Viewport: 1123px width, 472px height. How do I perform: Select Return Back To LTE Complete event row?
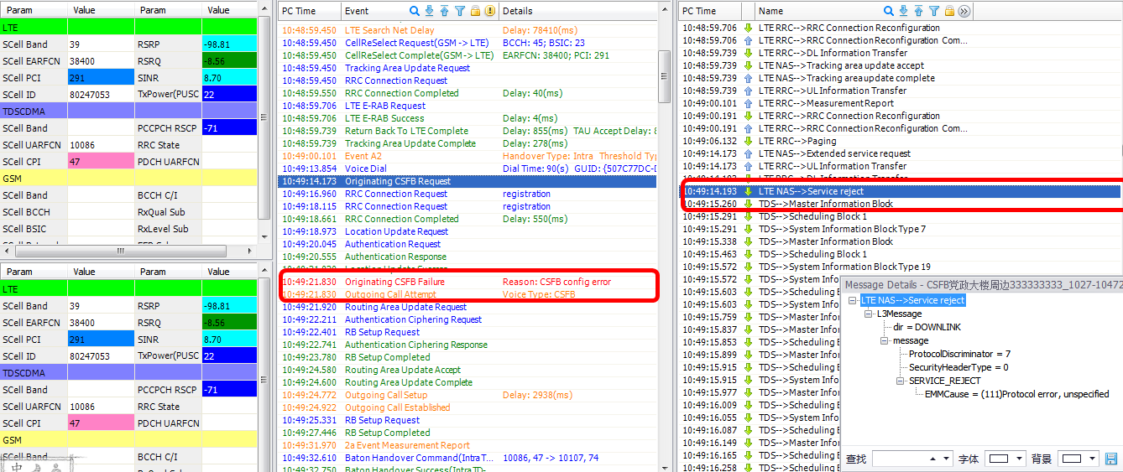tap(467, 131)
